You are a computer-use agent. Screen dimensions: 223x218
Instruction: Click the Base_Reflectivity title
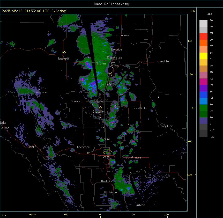click(x=111, y=4)
